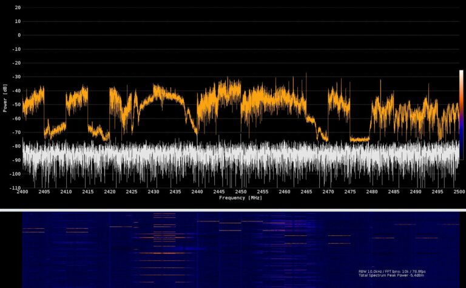Click the white divider above the waterfall
Screen dimensions: 466x288
[x=233, y=210]
